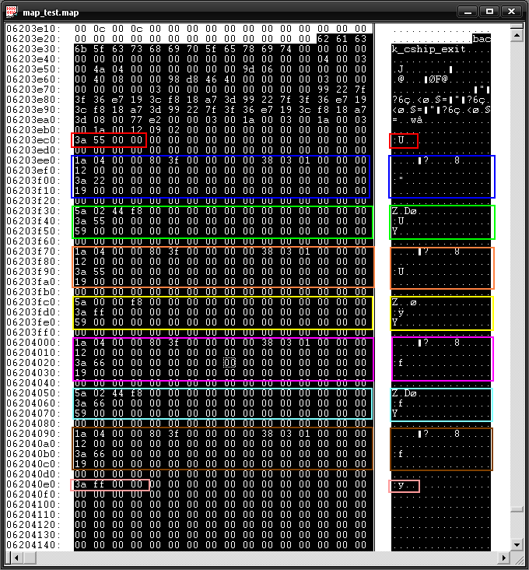Click the ASCII text k_cship_exit
This screenshot has width=529, height=570.
point(429,49)
